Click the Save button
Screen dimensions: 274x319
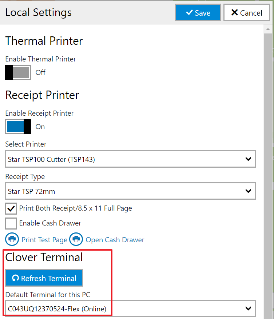[x=198, y=13]
